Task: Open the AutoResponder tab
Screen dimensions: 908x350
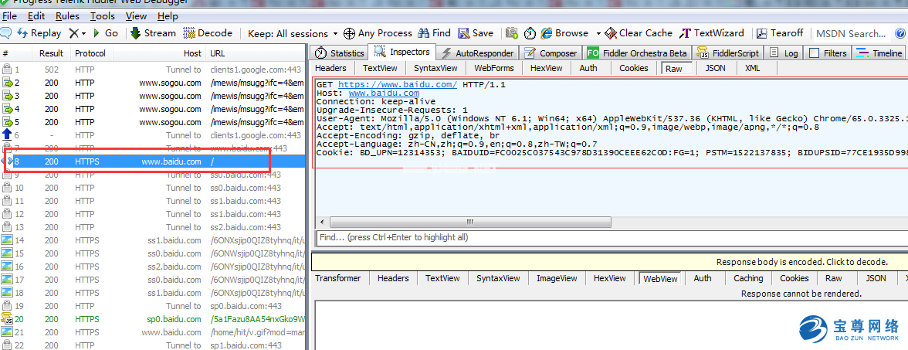Action: (477, 53)
